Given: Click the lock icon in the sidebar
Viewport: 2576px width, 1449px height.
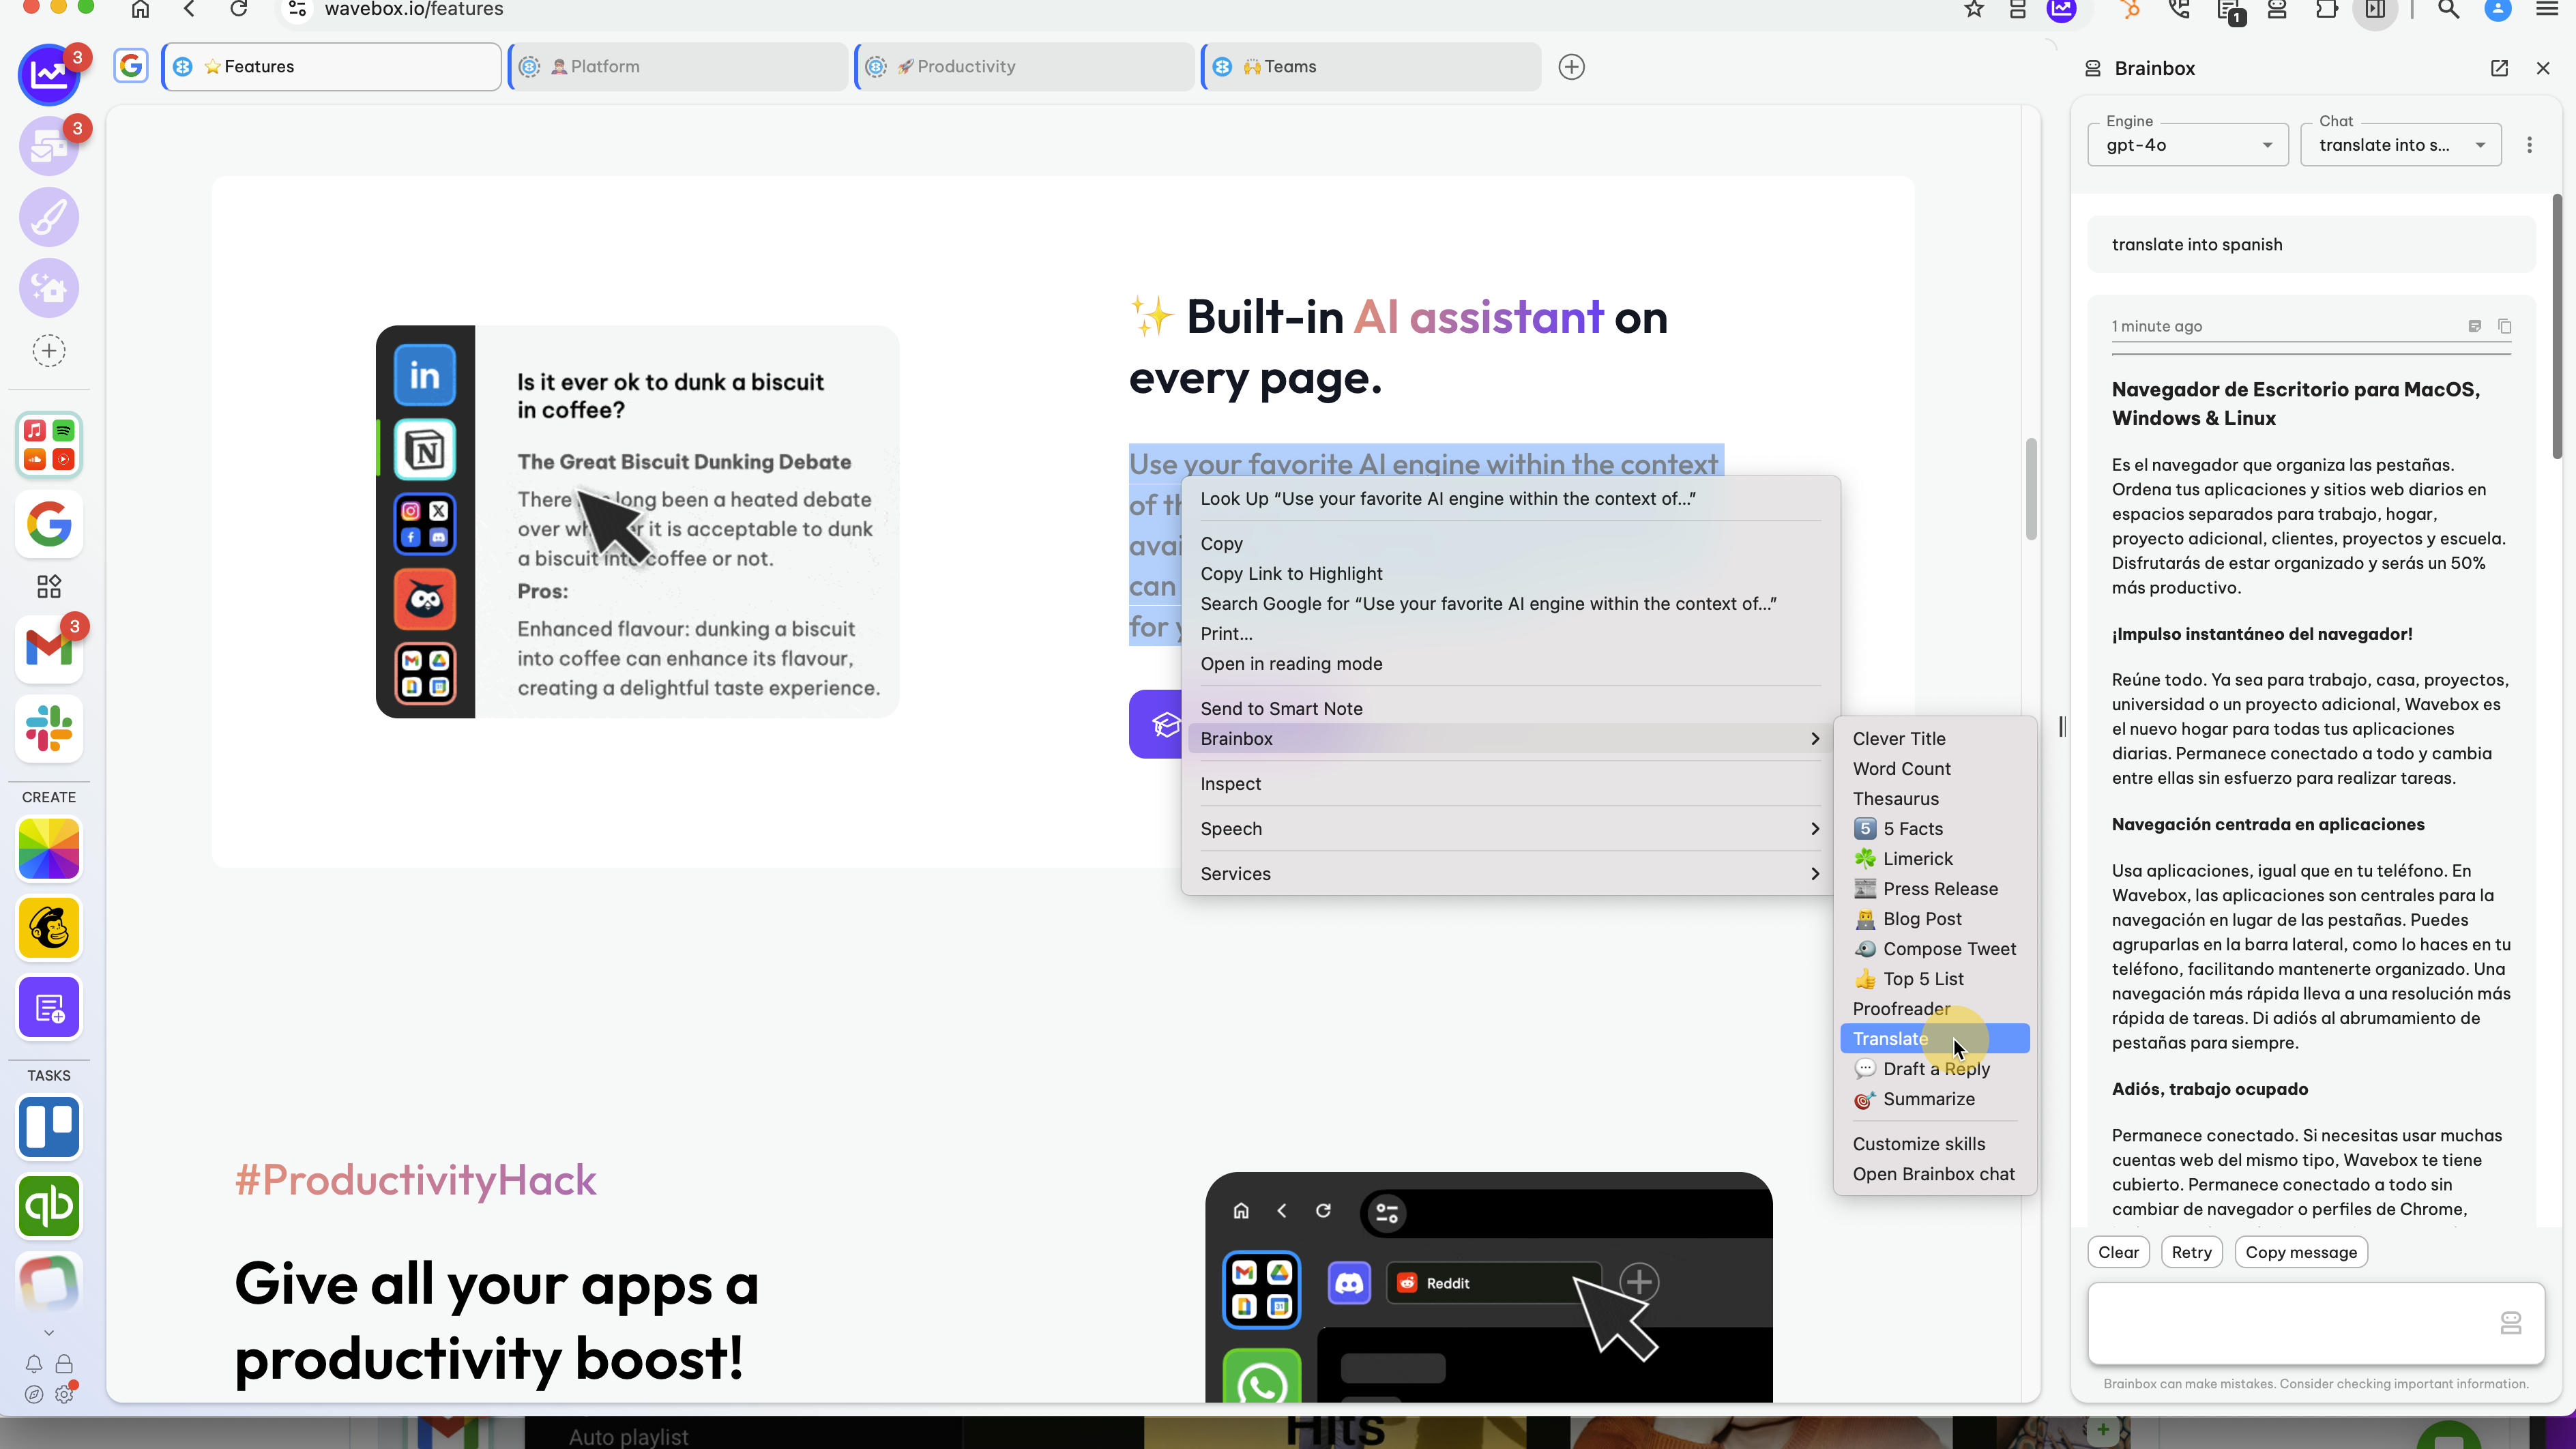Looking at the screenshot, I should pyautogui.click(x=64, y=1364).
